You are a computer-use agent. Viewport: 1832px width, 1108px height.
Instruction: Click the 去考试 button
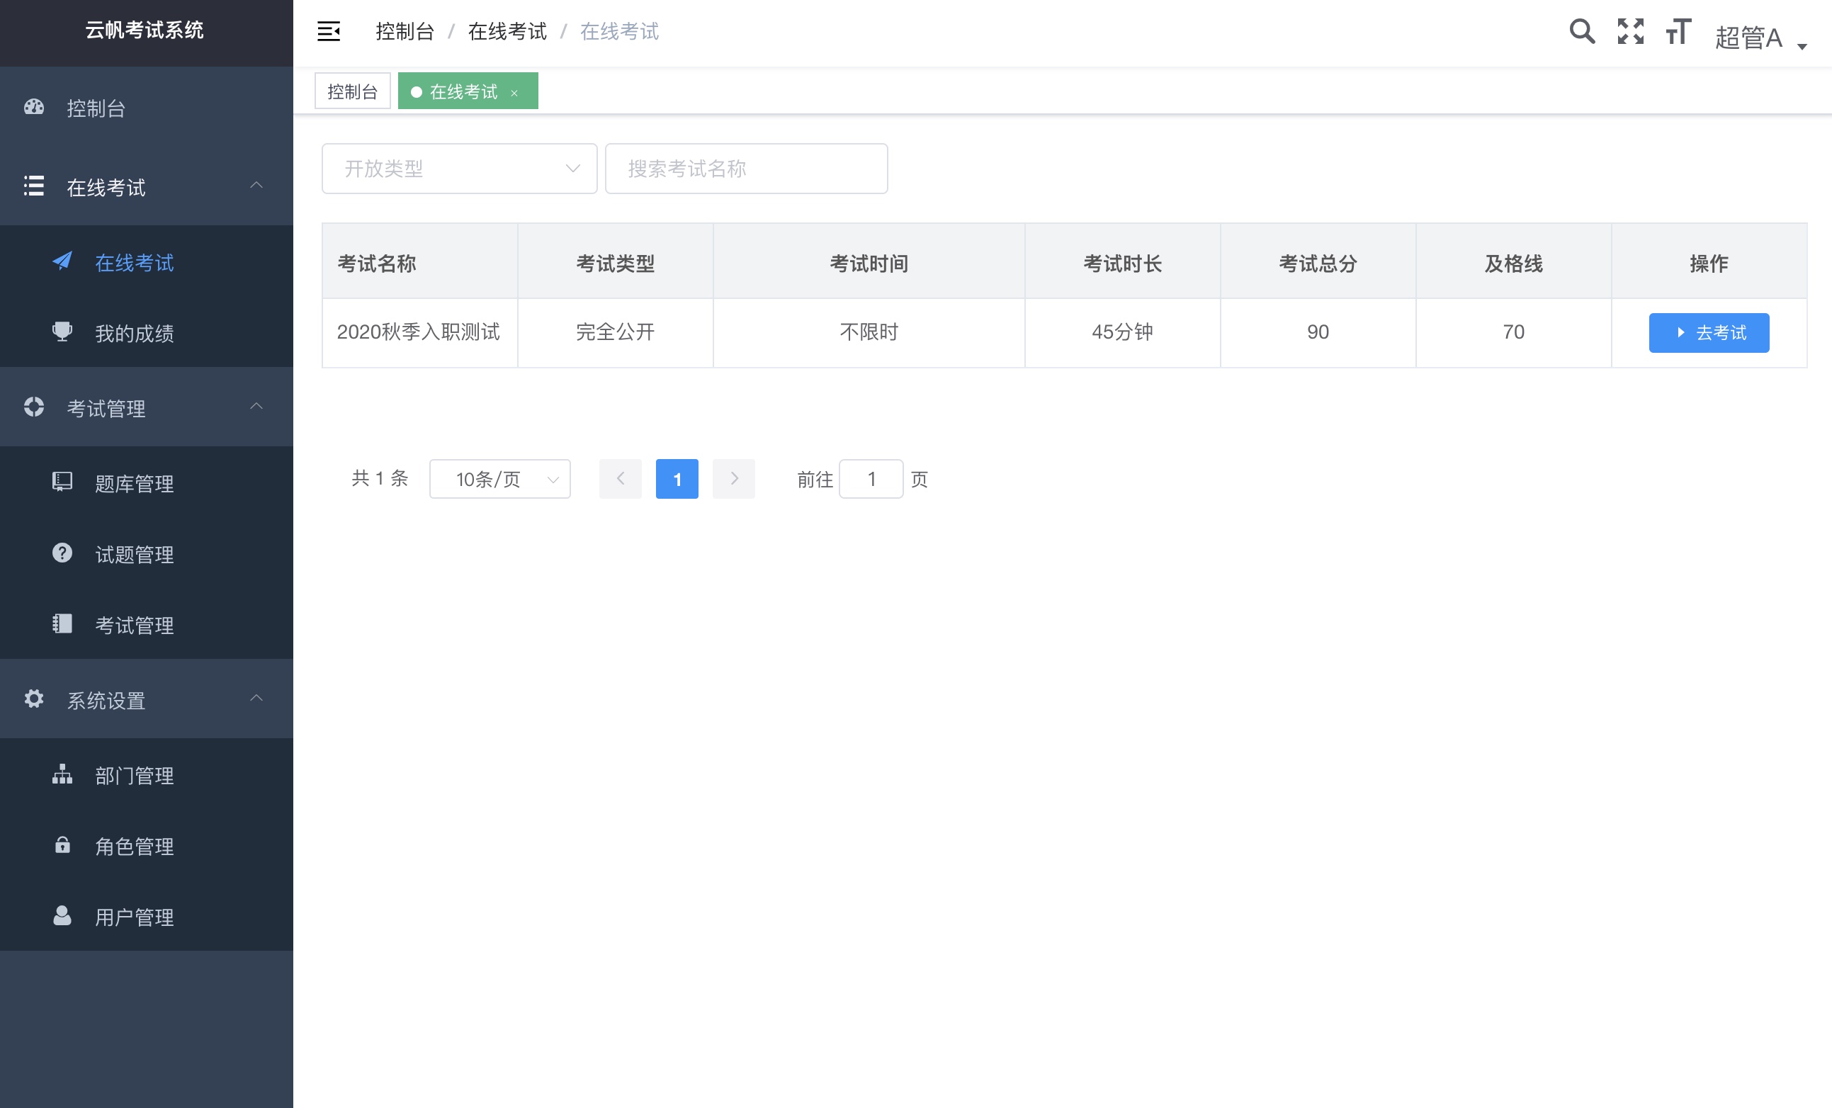1709,332
